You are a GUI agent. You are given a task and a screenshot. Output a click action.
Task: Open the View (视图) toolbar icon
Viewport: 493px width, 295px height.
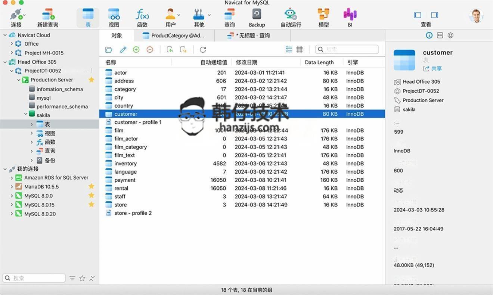click(x=114, y=18)
